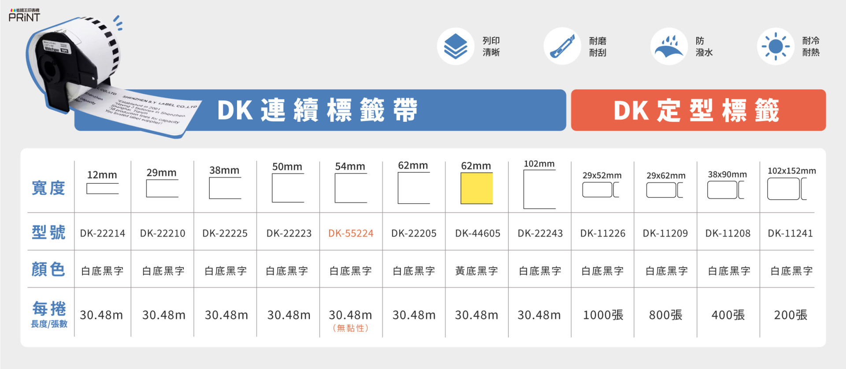The image size is (846, 369).
Task: Click the 1000張 quantity cell
Action: coord(603,315)
